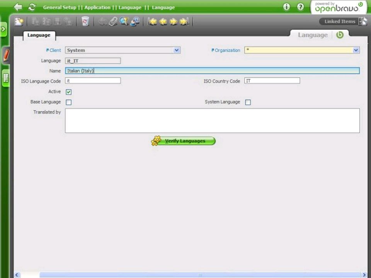
Task: Uncheck the Active checkbox
Action: [69, 92]
